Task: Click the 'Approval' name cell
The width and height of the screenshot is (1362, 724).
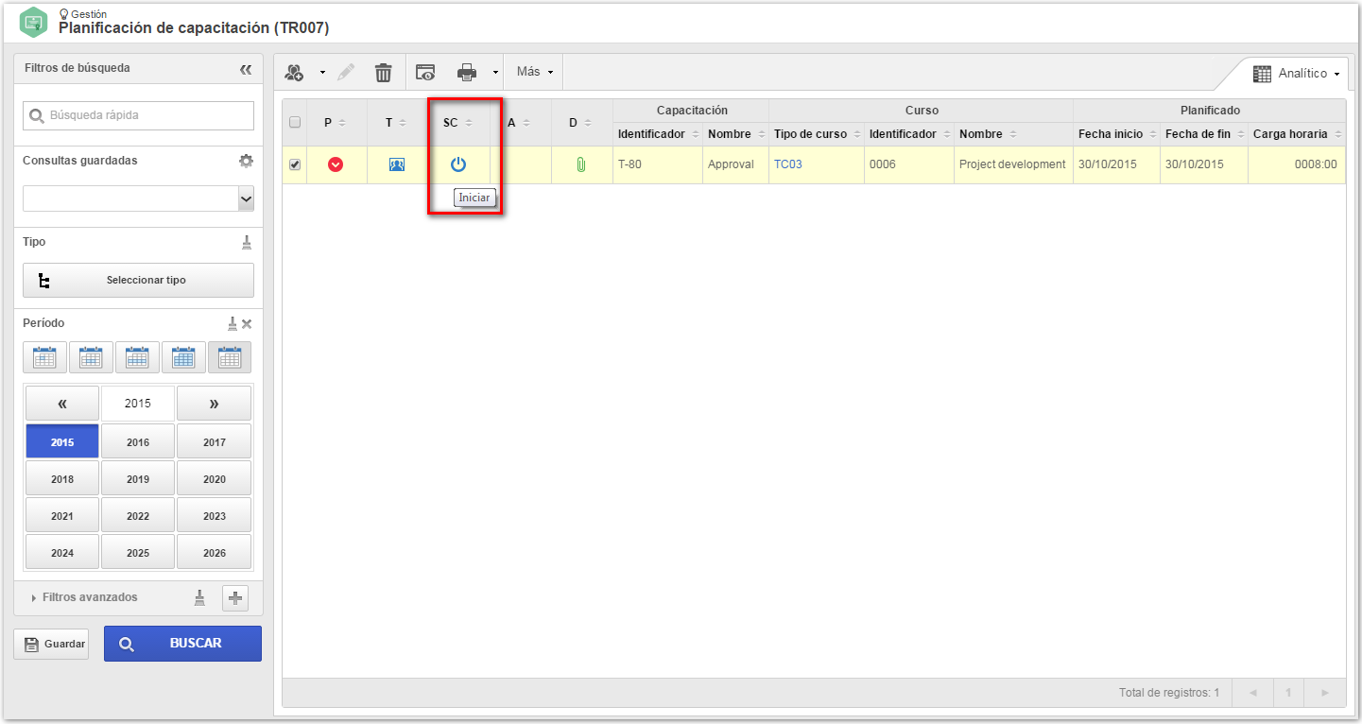Action: point(735,164)
